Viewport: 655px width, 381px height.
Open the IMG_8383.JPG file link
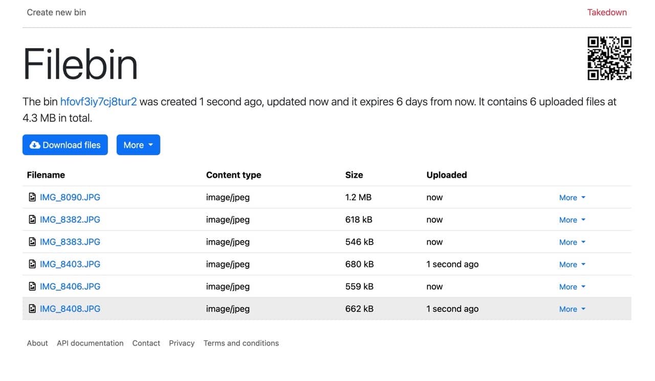70,242
